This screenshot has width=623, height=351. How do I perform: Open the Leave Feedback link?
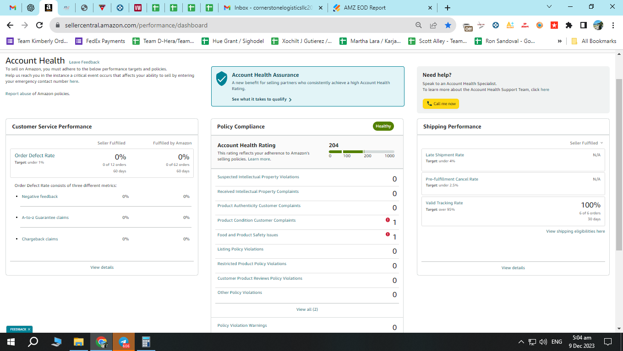pos(84,62)
